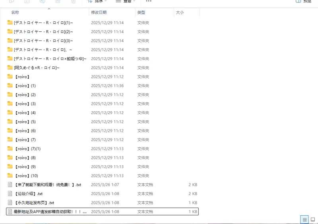Select folder name 【roiro】(2)
Image resolution: width=318 pixels, height=224 pixels.
25,95
